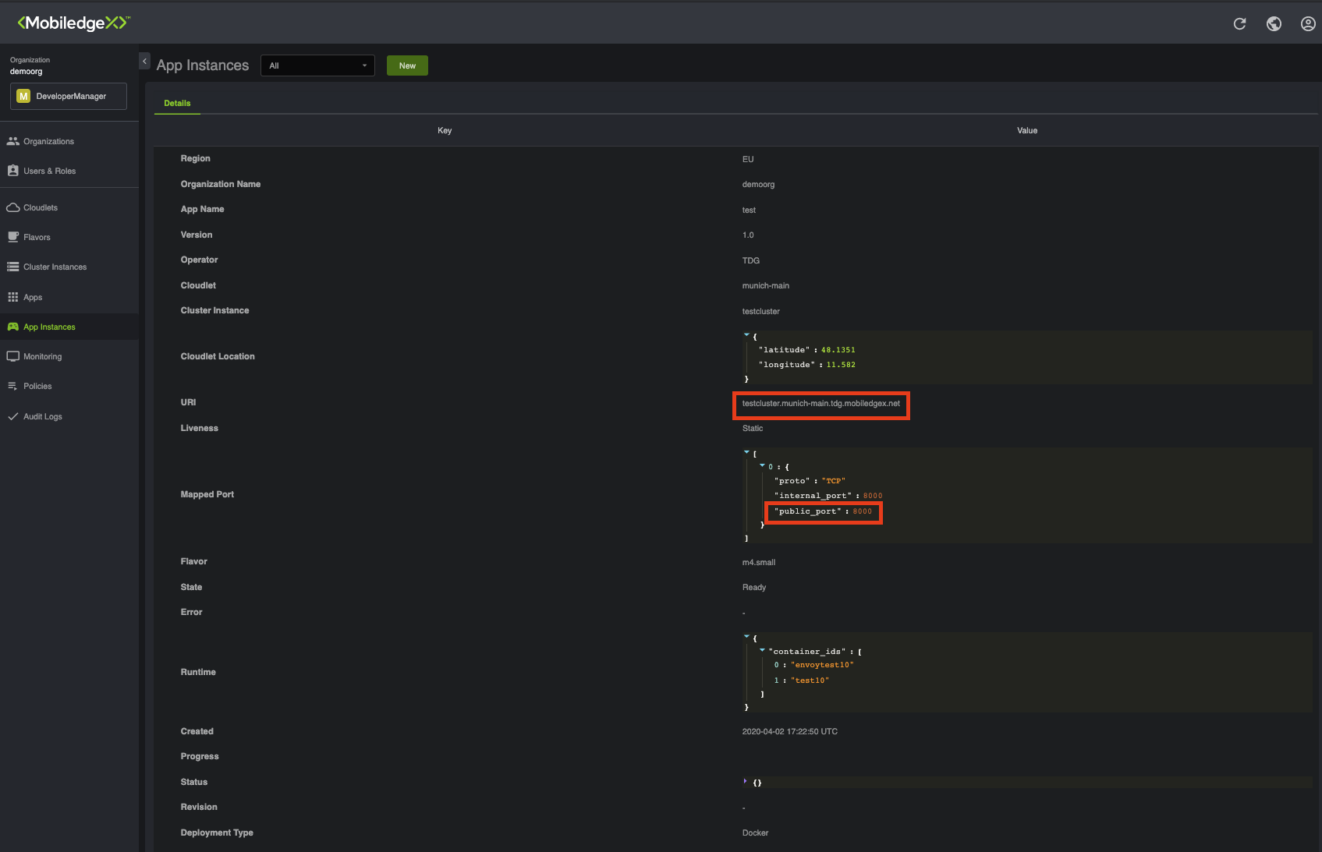Click the App Instances page title
The height and width of the screenshot is (852, 1322).
click(x=202, y=65)
